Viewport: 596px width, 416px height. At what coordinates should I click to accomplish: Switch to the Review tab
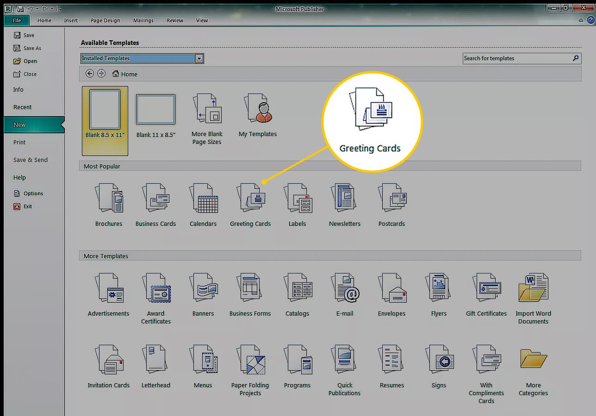[175, 20]
